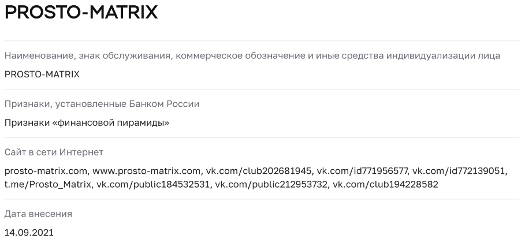Click the 'Дата внесения' label

point(38,214)
